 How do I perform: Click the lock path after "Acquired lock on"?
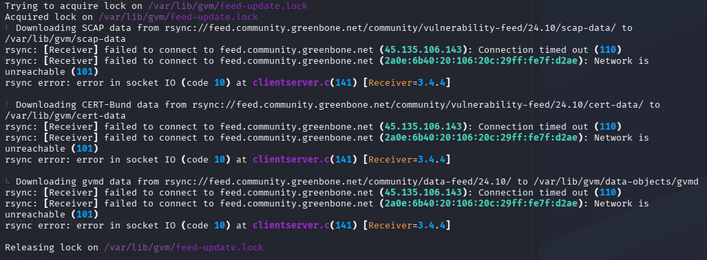click(x=178, y=17)
